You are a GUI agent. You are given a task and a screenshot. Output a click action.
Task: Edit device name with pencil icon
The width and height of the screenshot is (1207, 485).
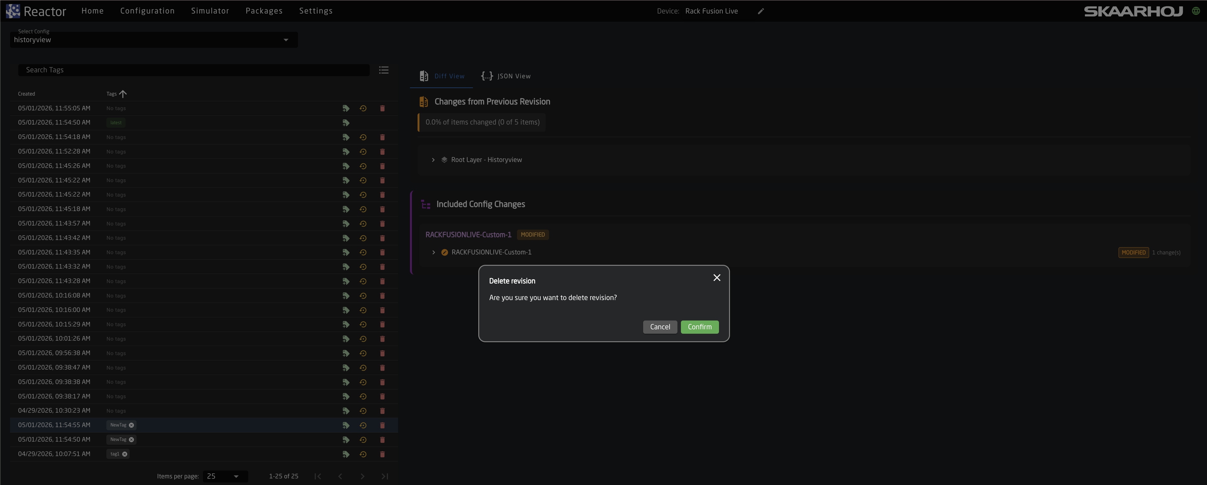[761, 11]
